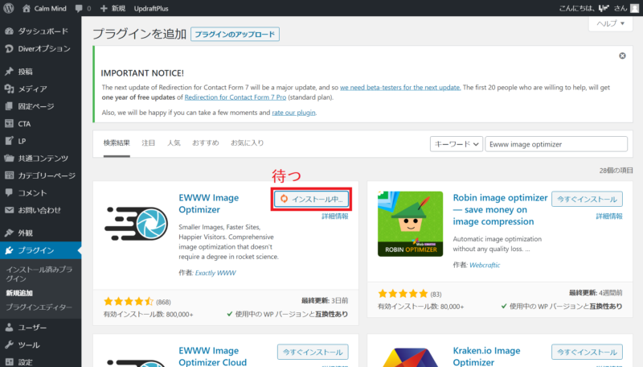The width and height of the screenshot is (643, 367).
Task: Open the CTA sidebar menu
Action: click(x=41, y=124)
